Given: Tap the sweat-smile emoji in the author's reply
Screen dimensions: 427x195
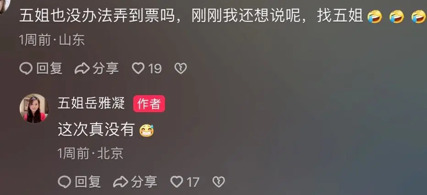Looking at the screenshot, I should 147,130.
